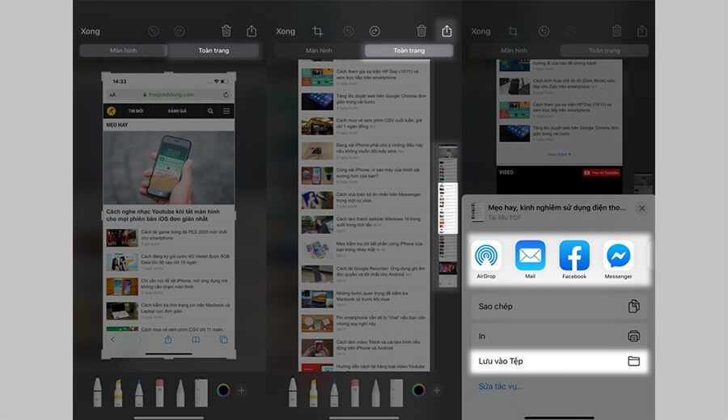Open the CGV movie ticket article in the middle screen
Image resolution: width=728 pixels, height=420 pixels.
click(x=363, y=125)
